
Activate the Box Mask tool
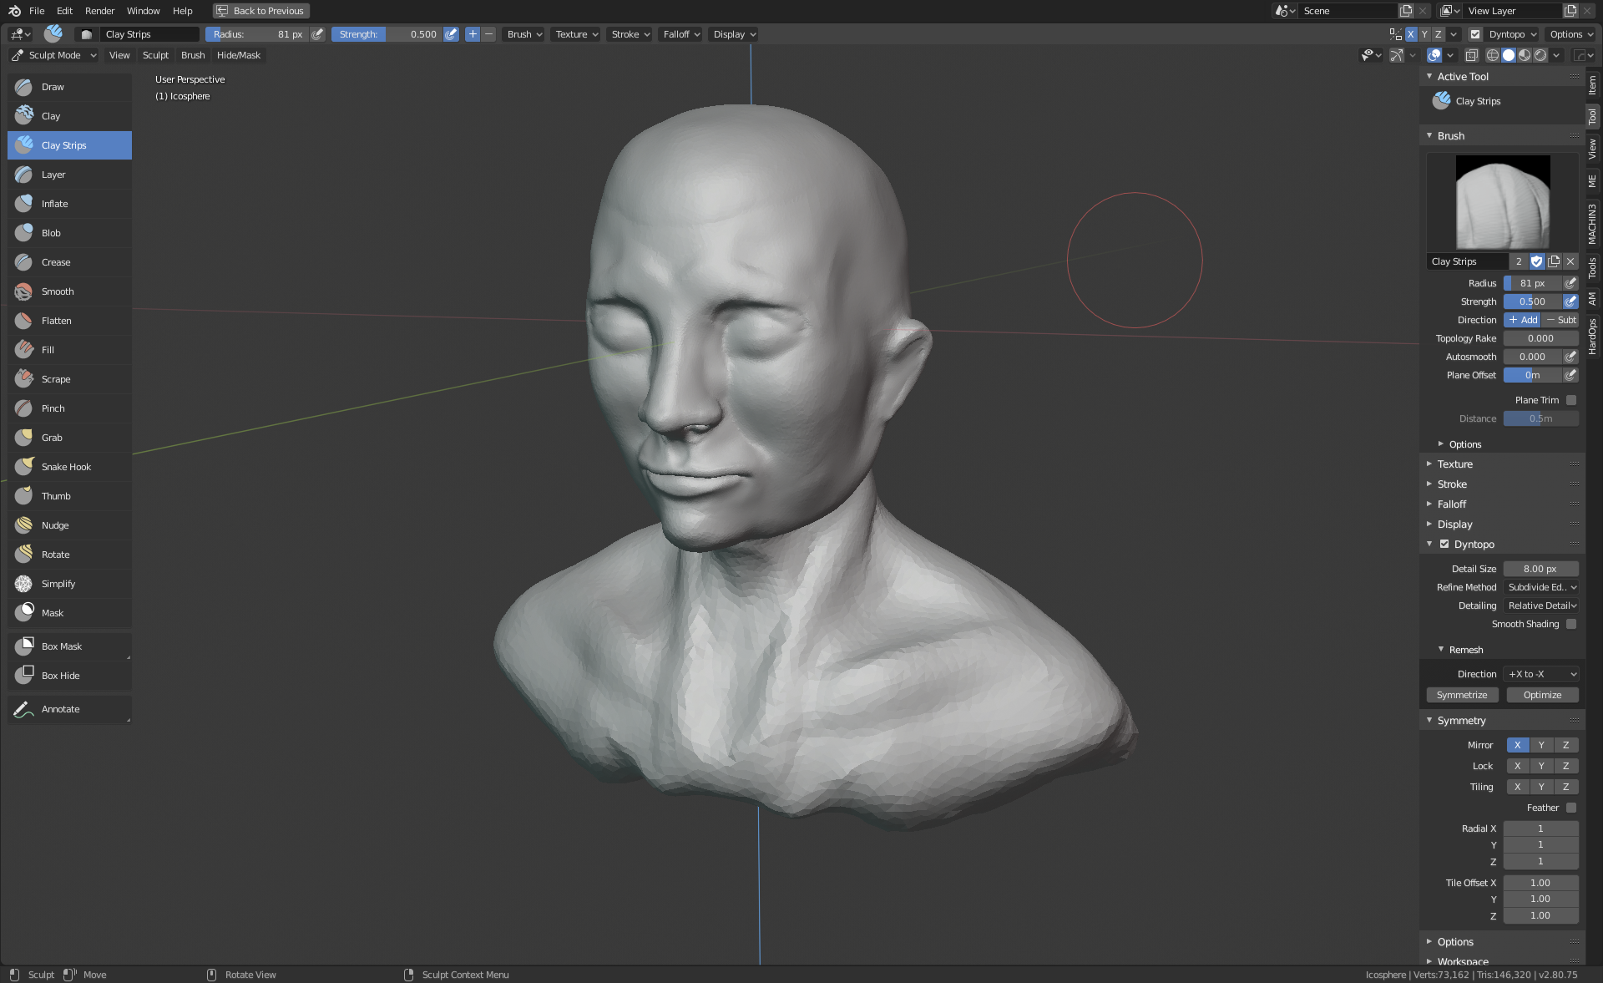62,646
